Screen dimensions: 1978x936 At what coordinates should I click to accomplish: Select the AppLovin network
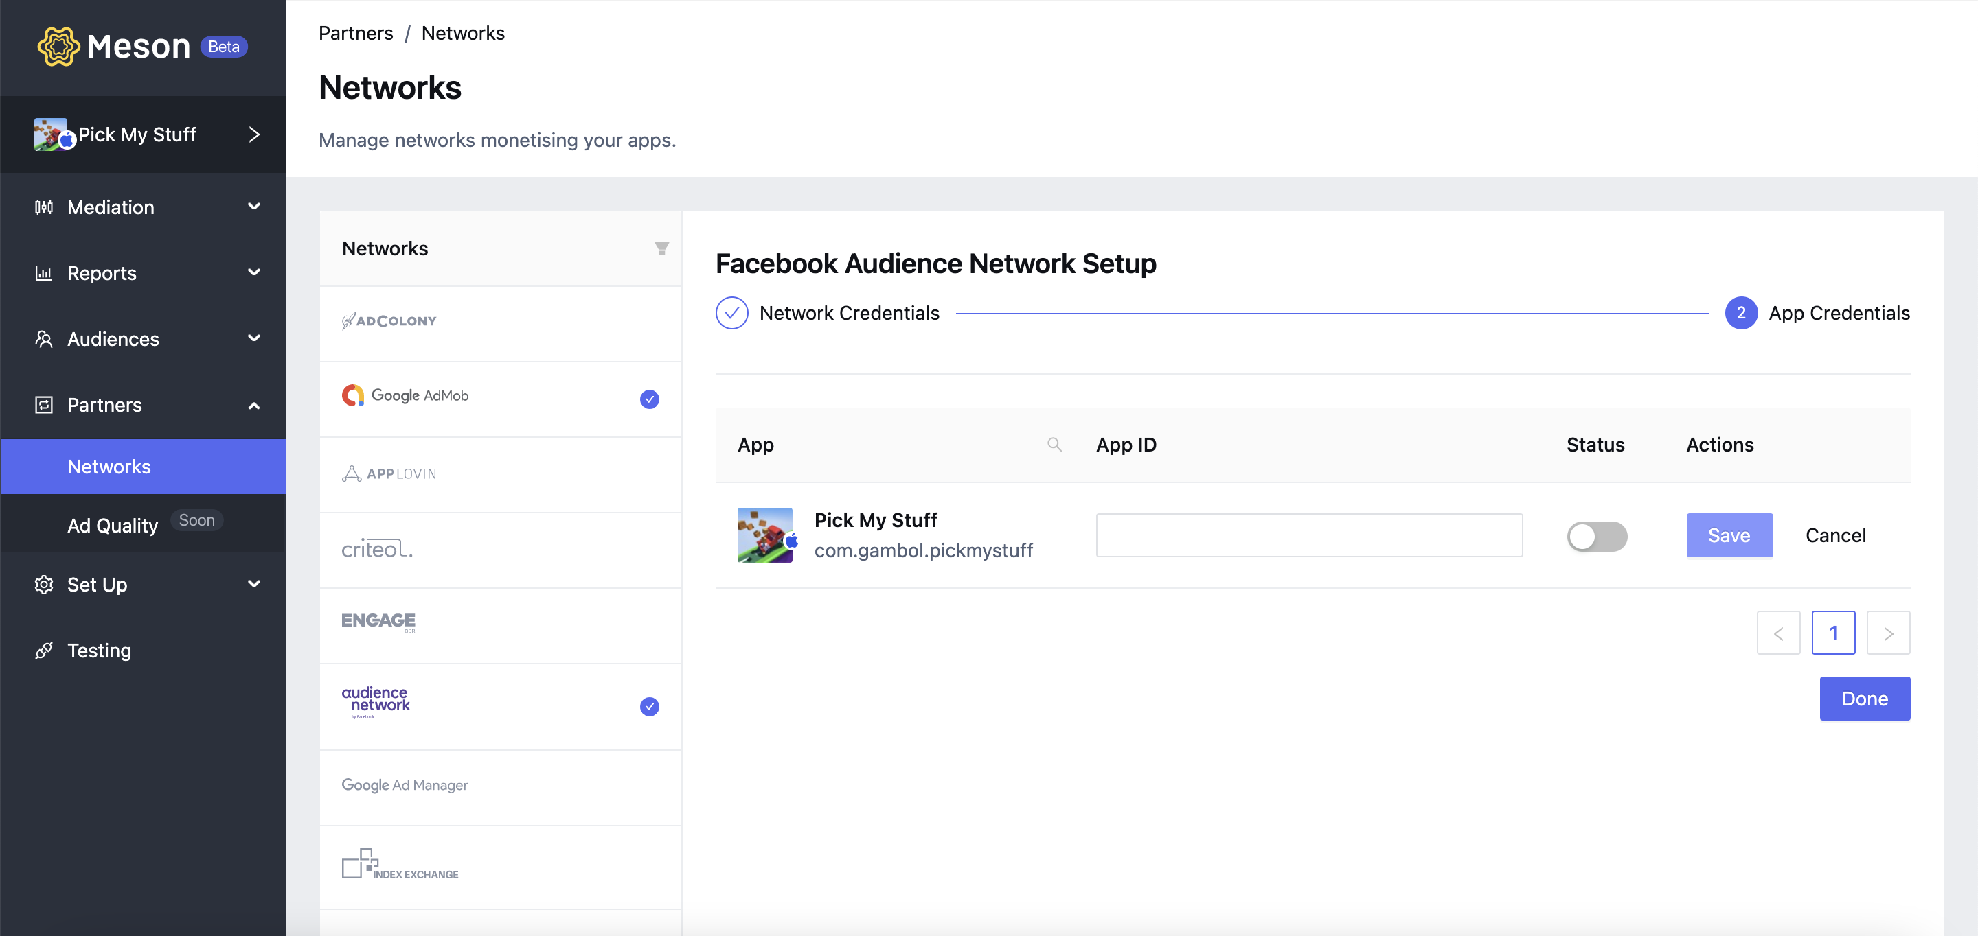pos(501,473)
